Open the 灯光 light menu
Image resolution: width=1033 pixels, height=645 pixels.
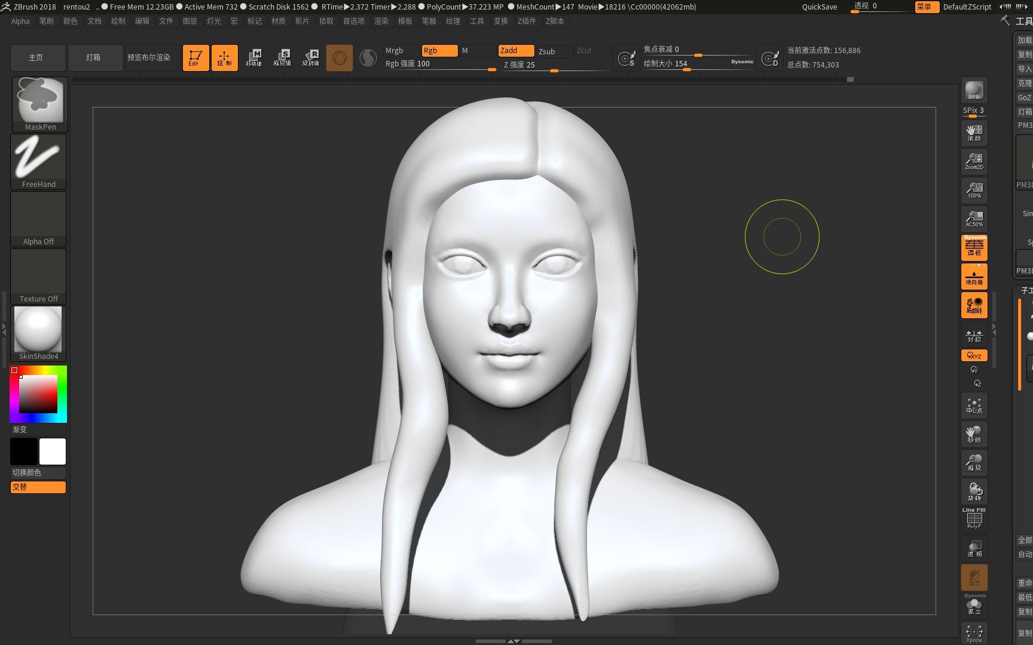click(x=214, y=21)
